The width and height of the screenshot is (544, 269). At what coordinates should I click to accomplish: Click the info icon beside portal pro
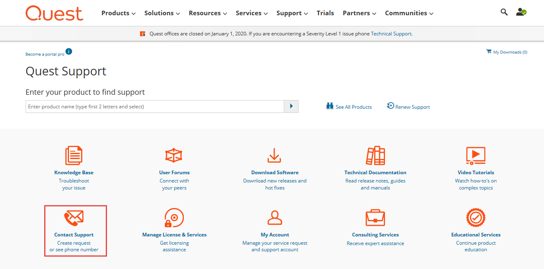(x=69, y=51)
